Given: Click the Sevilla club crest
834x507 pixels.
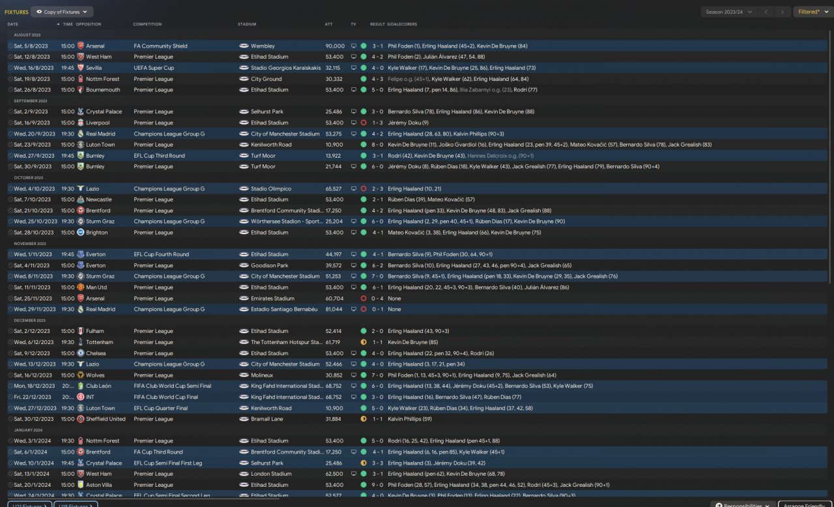Looking at the screenshot, I should click(x=81, y=68).
